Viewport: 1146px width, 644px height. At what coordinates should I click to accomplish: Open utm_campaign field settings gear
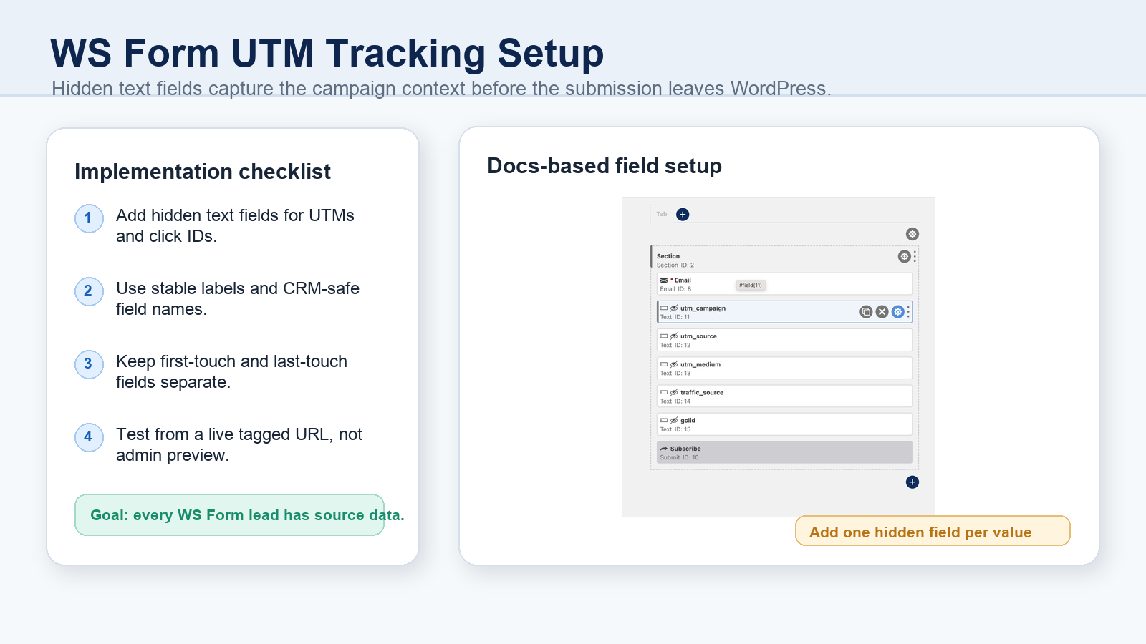tap(897, 311)
